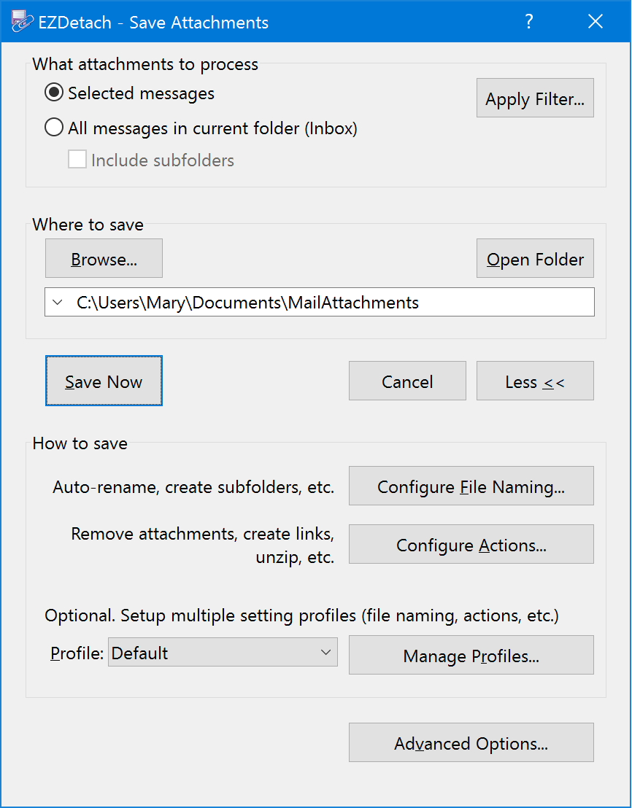The image size is (632, 808).
Task: Open Configure Actions settings
Action: coord(471,544)
